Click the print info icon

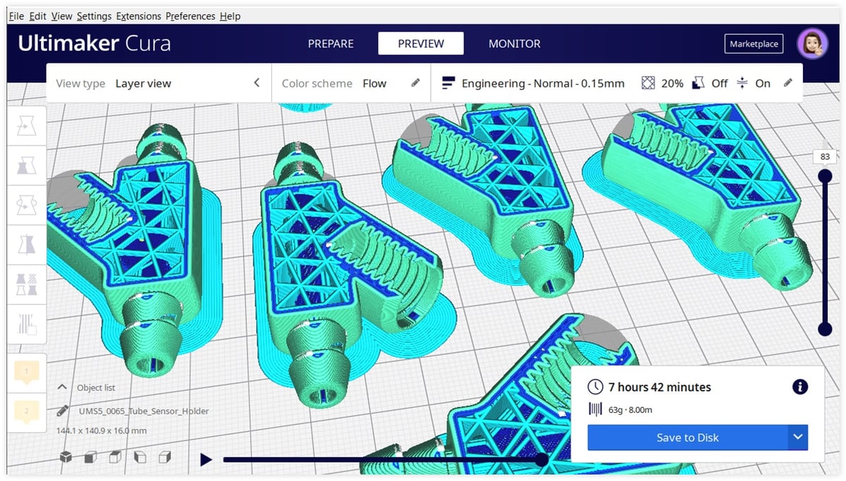click(x=799, y=387)
